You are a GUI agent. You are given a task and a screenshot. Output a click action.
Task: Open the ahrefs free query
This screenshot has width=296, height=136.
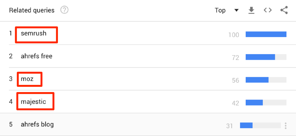pyautogui.click(x=37, y=56)
